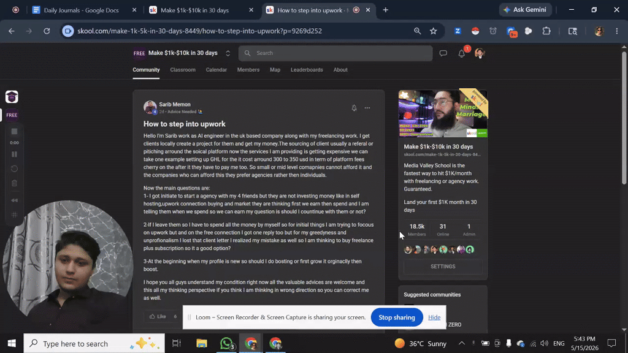This screenshot has width=628, height=353.
Task: Open the Chrome extensions puzzle menu
Action: coord(546,31)
